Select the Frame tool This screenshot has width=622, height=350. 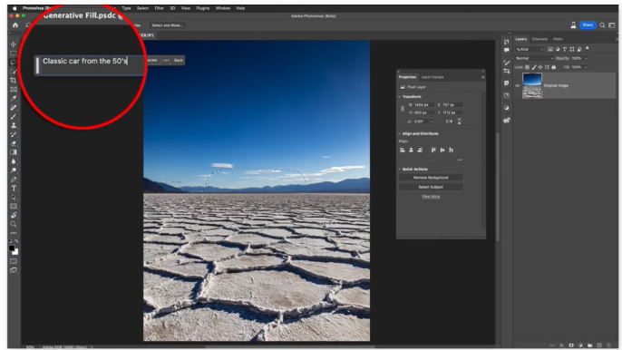[14, 89]
